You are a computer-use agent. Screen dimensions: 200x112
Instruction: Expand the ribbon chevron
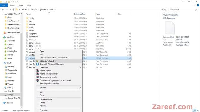tap(195, 5)
